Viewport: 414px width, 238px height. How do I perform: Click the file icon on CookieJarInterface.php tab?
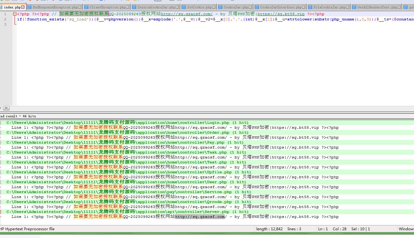tap(256, 7)
